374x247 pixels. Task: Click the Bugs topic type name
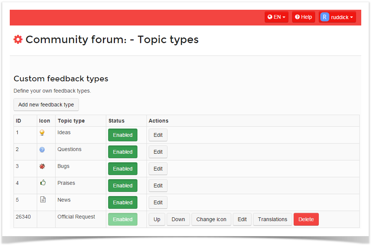click(x=63, y=166)
